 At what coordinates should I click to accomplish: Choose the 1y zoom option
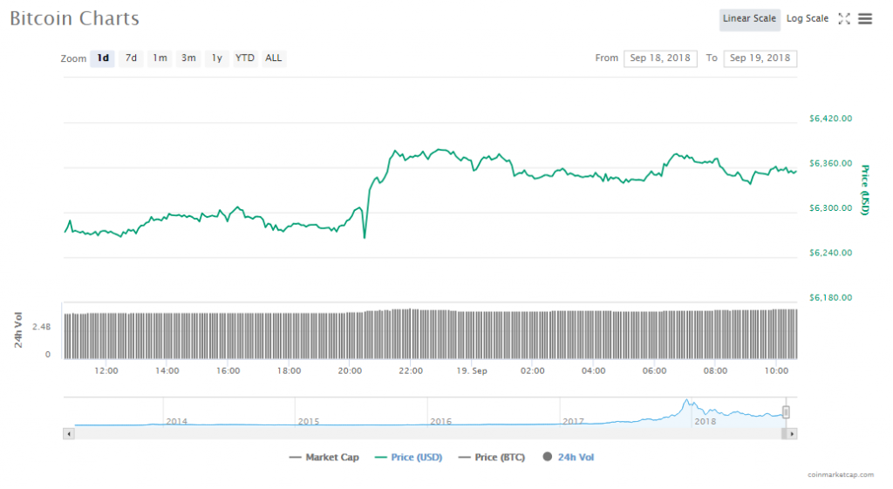(x=217, y=58)
